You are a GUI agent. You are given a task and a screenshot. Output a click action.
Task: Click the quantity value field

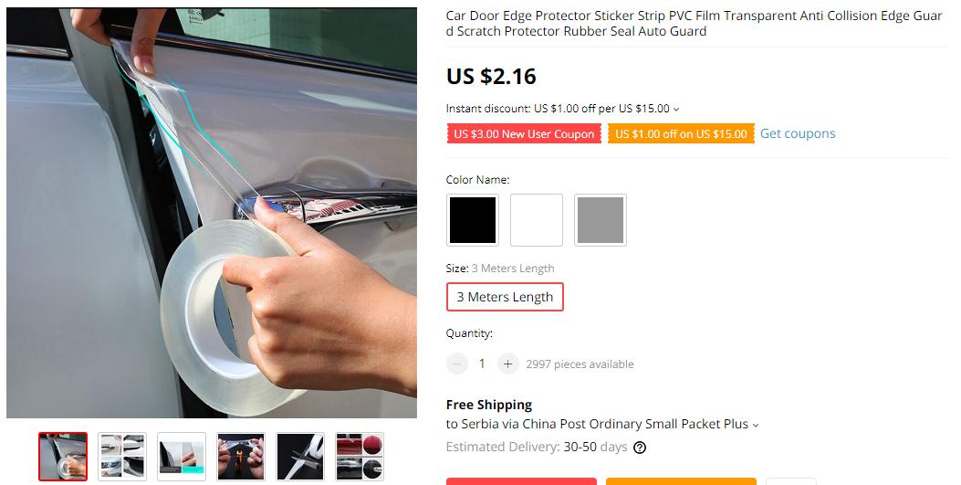(x=483, y=364)
